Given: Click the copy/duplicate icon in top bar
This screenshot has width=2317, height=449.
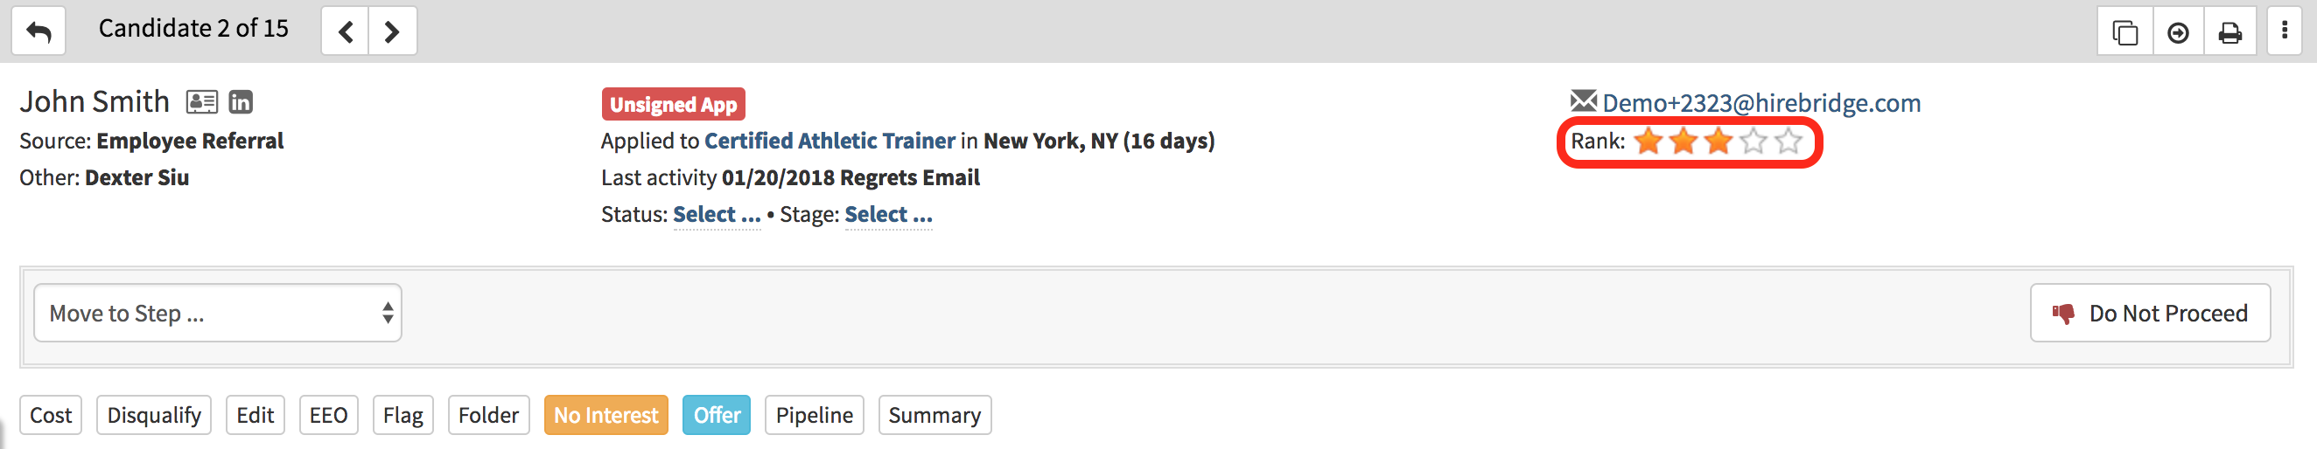Looking at the screenshot, I should click(x=2124, y=33).
